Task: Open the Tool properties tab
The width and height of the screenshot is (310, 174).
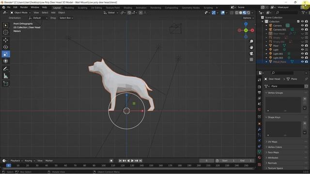Action: tap(260, 80)
